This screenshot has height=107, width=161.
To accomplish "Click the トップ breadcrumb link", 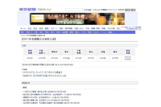I will 23,35.
